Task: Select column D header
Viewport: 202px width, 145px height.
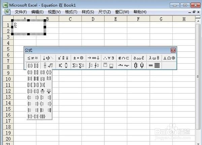Action: click(x=93, y=19)
